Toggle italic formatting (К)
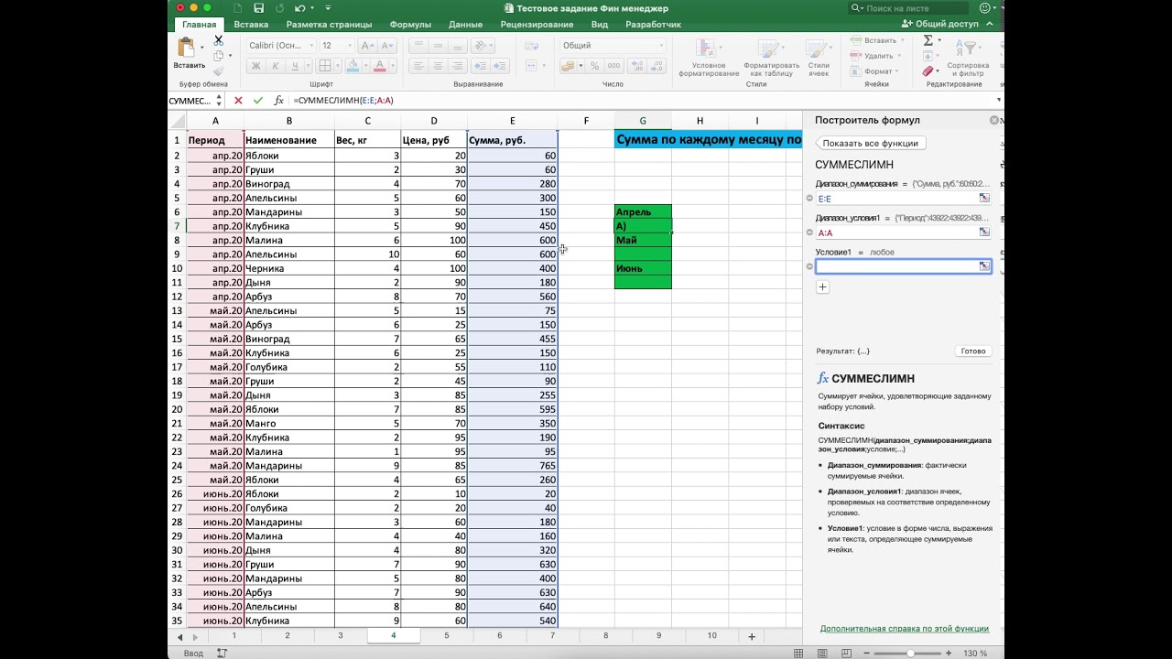This screenshot has height=659, width=1172. point(275,66)
